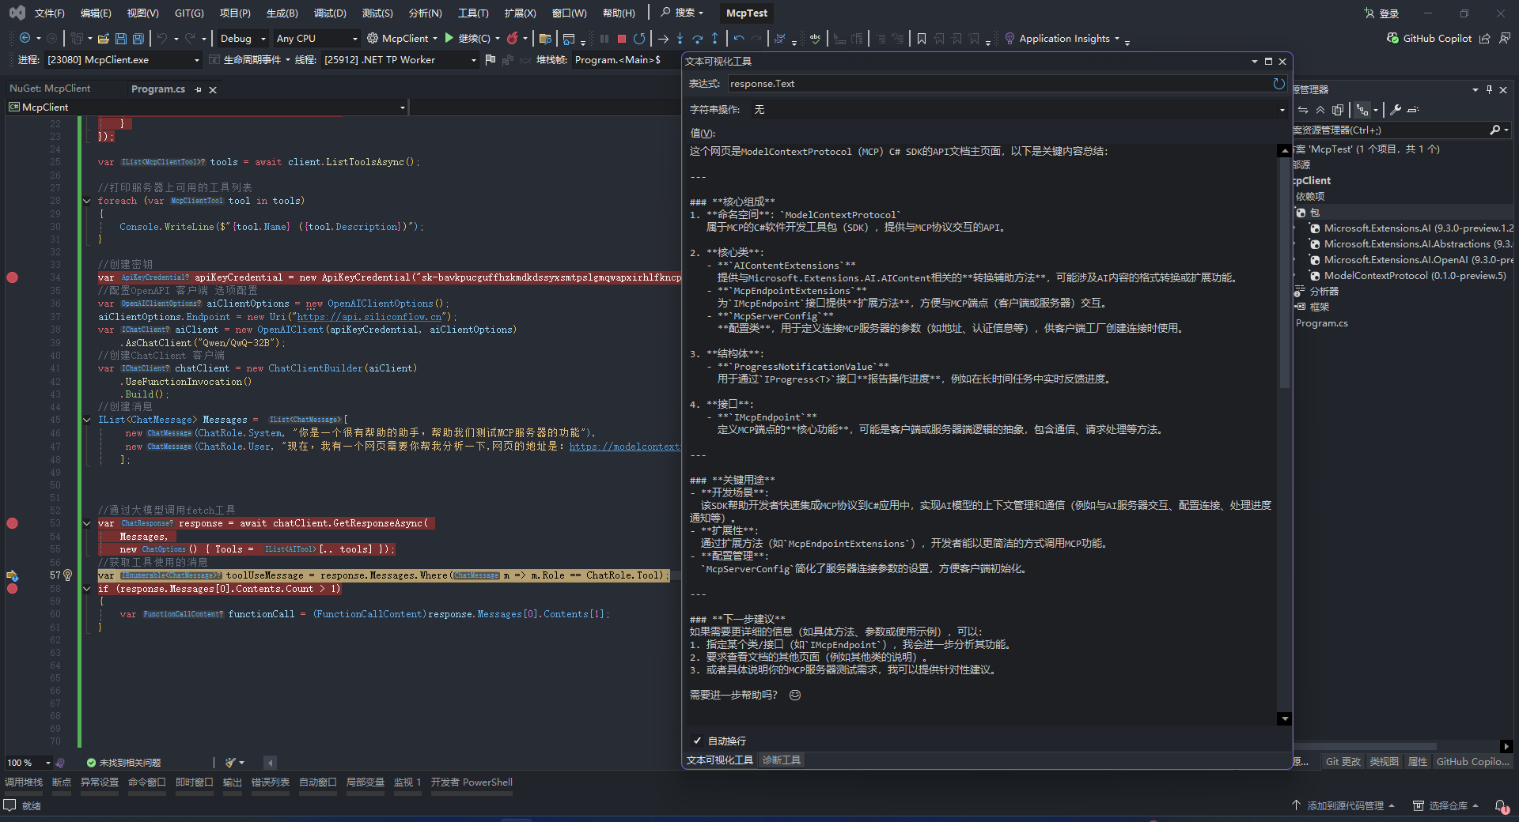
Task: Open the api.siliconflow.cn link in code
Action: click(369, 317)
